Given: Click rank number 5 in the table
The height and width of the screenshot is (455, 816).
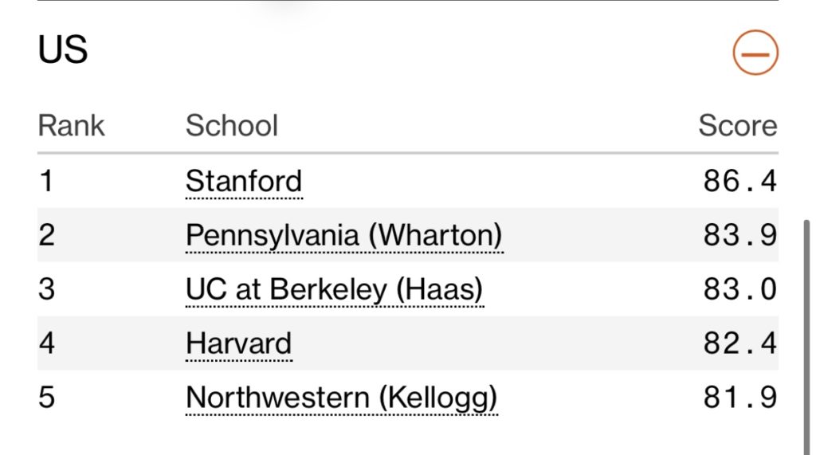Looking at the screenshot, I should [x=46, y=398].
